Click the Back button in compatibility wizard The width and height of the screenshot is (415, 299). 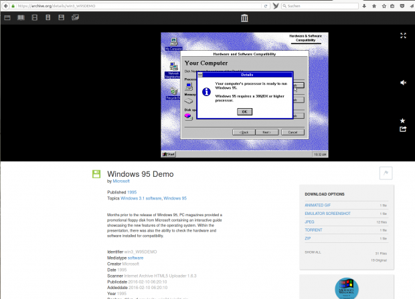pos(244,132)
